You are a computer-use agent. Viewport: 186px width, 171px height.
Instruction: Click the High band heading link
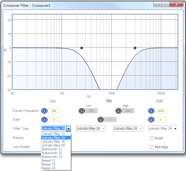159,101
